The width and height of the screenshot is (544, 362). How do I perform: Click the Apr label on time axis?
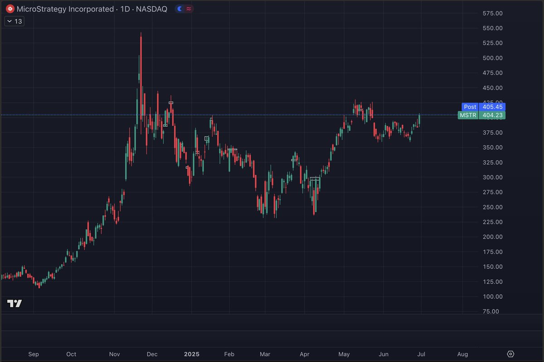tap(305, 354)
